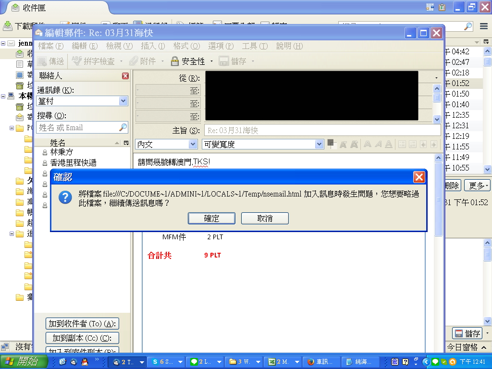The image size is (492, 369).
Task: Toggle italic formatting
Action: click(379, 144)
